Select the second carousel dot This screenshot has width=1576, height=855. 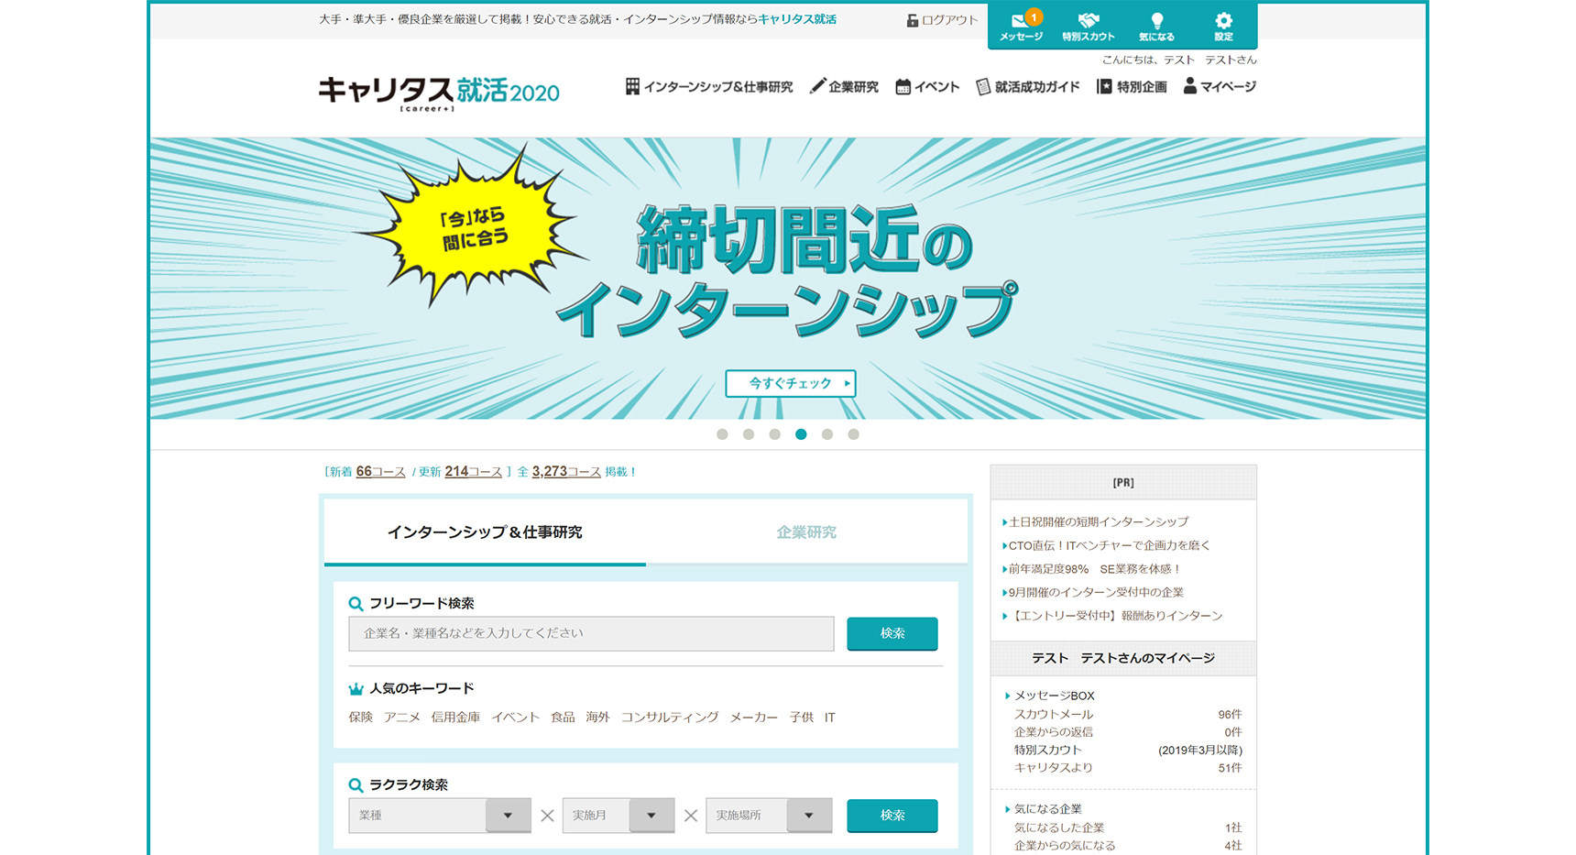click(x=749, y=434)
